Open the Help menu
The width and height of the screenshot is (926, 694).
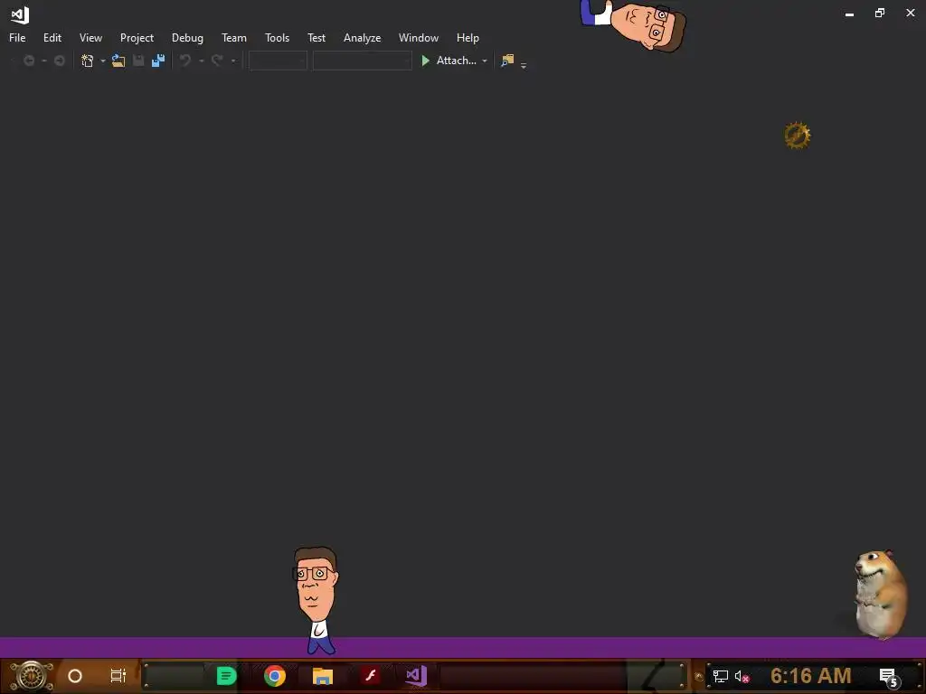click(x=468, y=38)
